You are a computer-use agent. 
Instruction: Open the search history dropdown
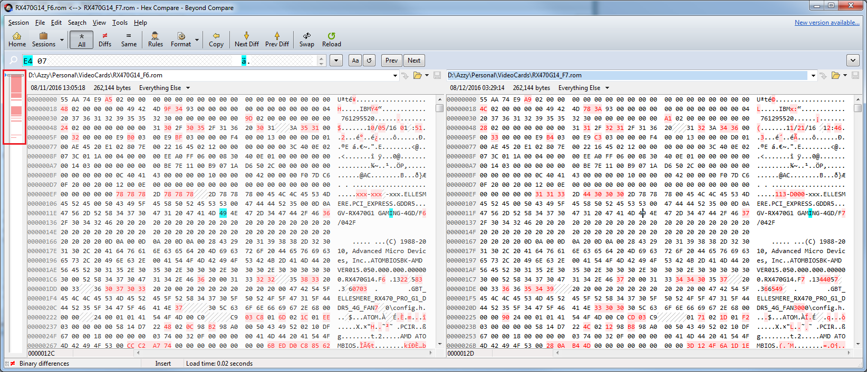pos(336,61)
